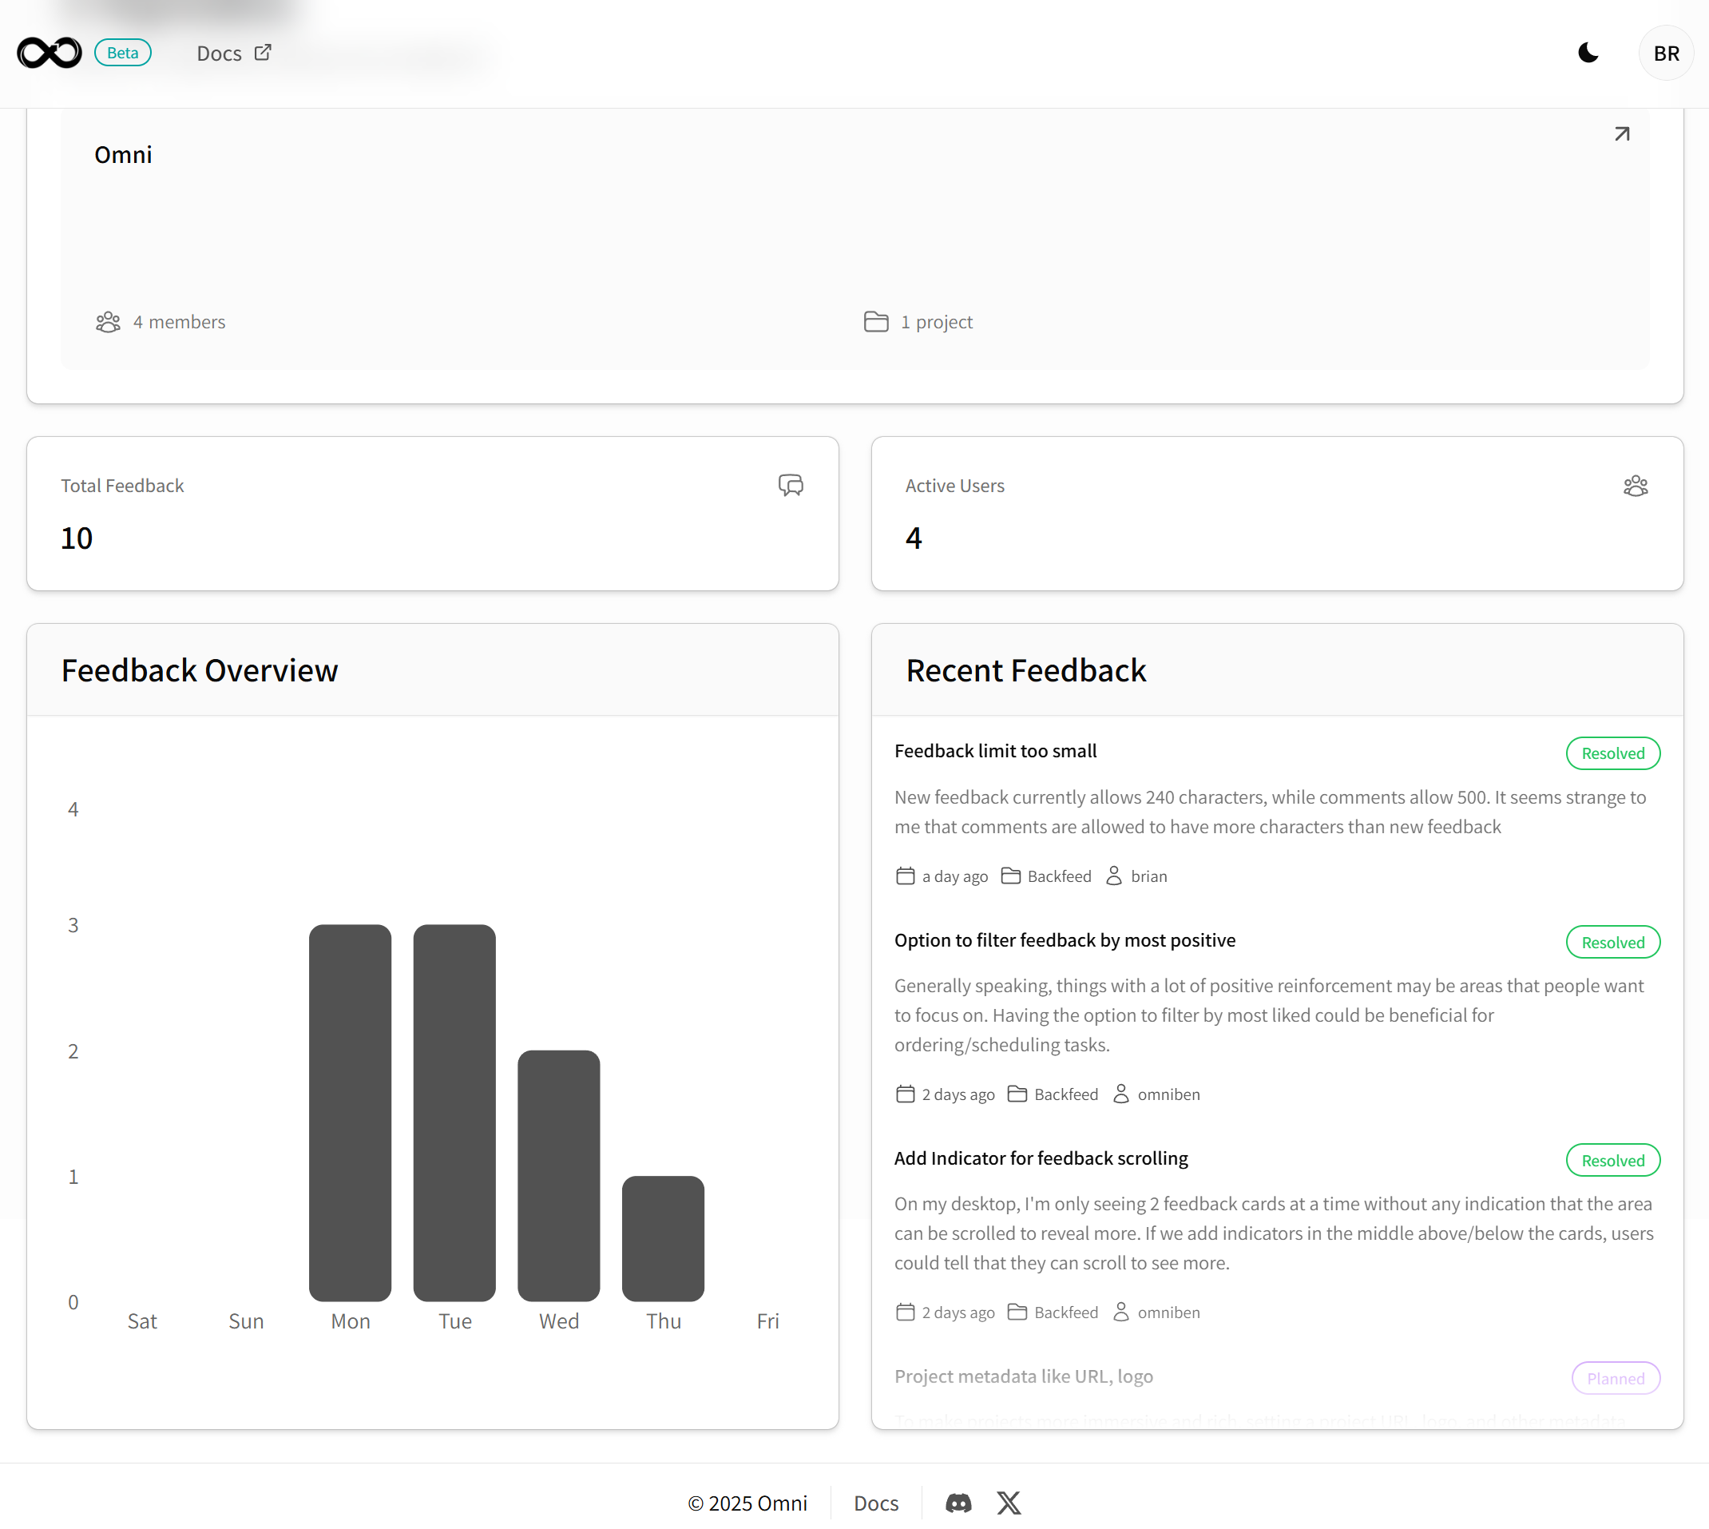The width and height of the screenshot is (1709, 1529).
Task: Click Resolved badge on Add Indicator item
Action: pyautogui.click(x=1612, y=1161)
